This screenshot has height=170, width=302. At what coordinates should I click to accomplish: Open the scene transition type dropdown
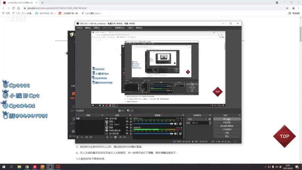click(x=197, y=119)
